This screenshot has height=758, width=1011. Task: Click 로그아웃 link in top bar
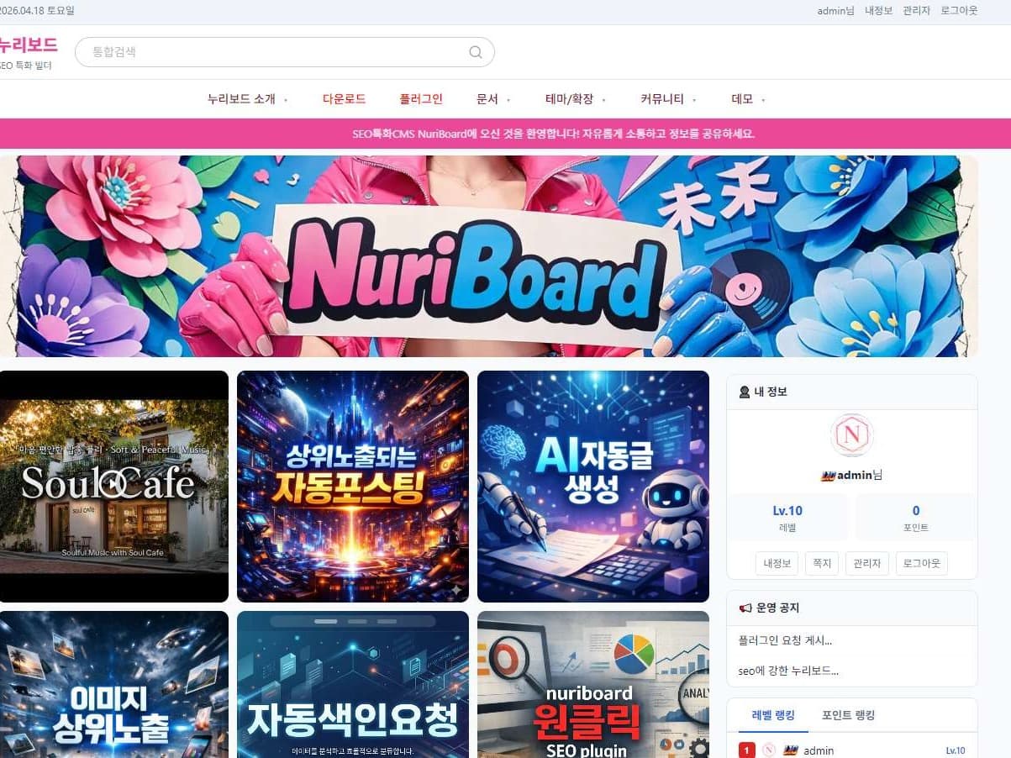[x=959, y=11]
